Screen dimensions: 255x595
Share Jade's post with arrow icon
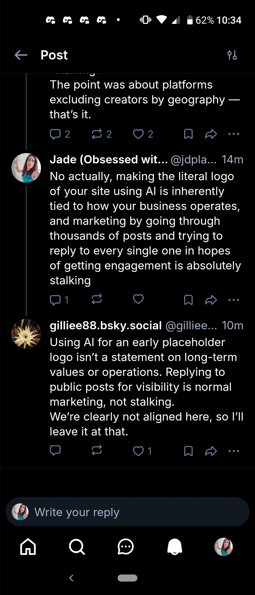pos(211,300)
